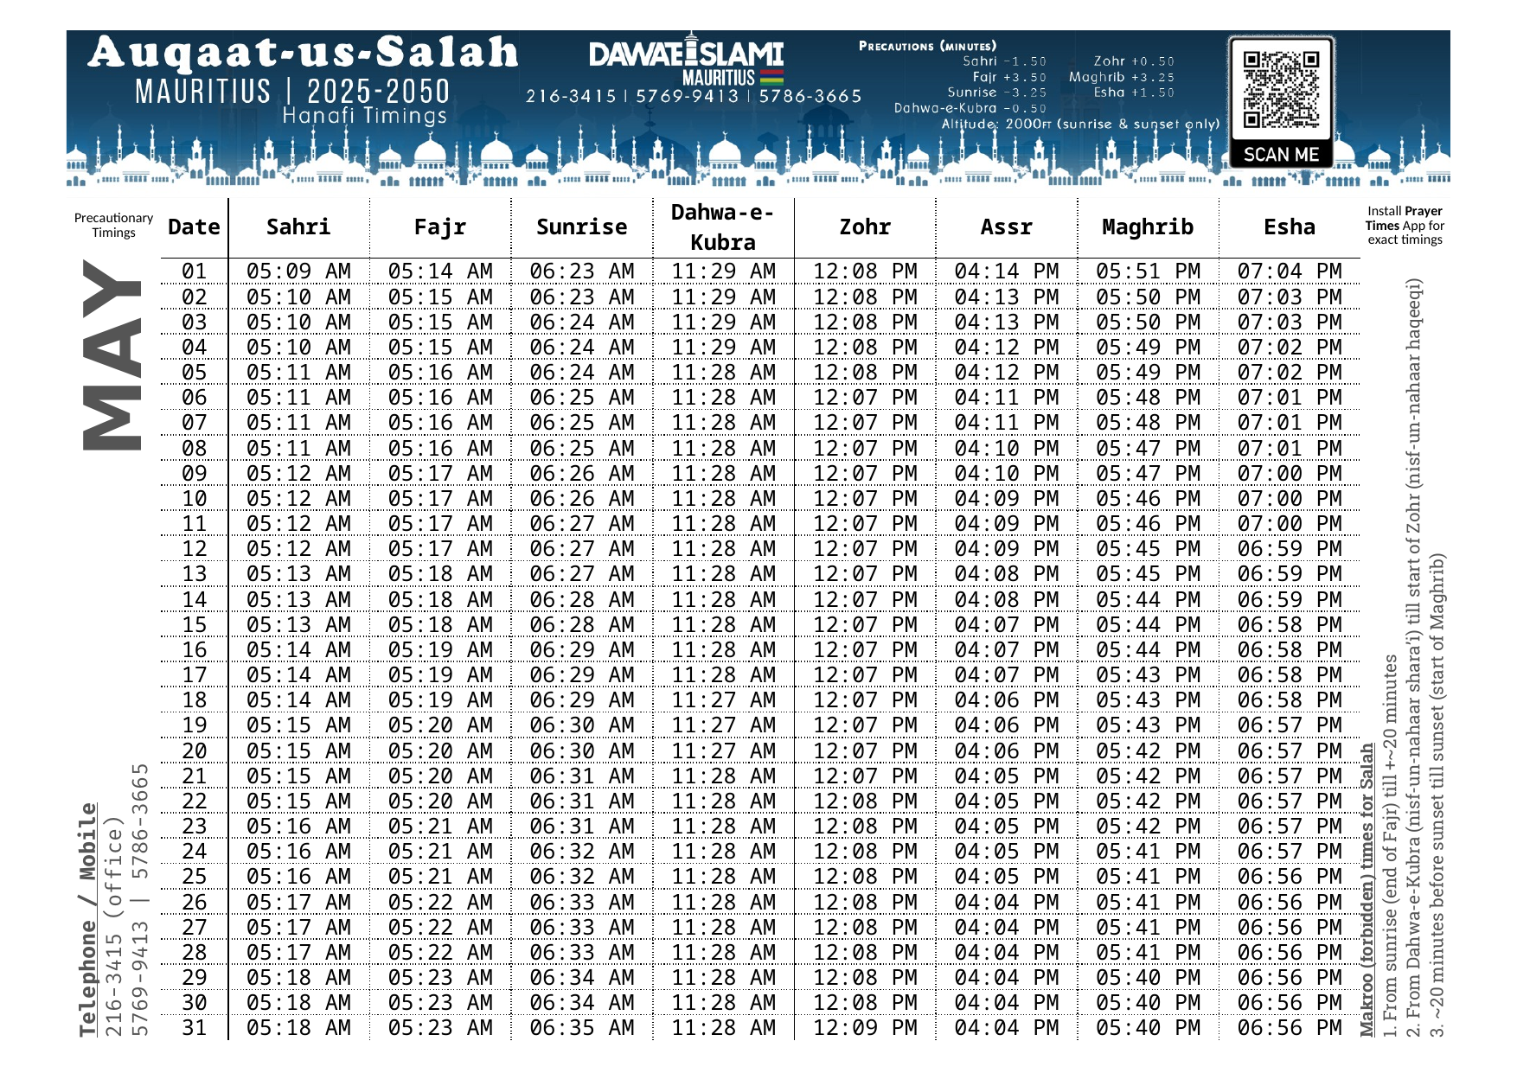Select the Fajr column header
This screenshot has width=1517, height=1073.
(x=439, y=227)
